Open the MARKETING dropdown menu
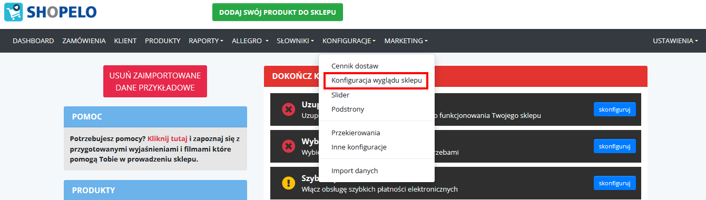706x200 pixels. coord(406,41)
